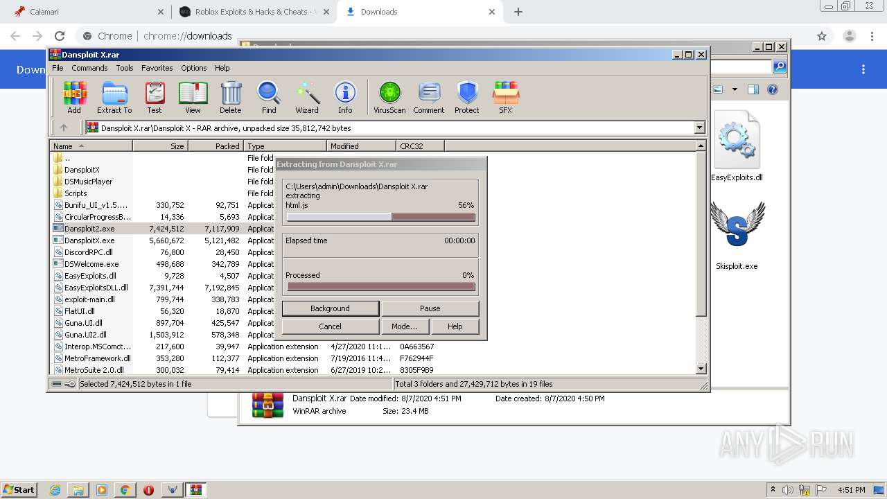Click the Background button

[x=330, y=308]
